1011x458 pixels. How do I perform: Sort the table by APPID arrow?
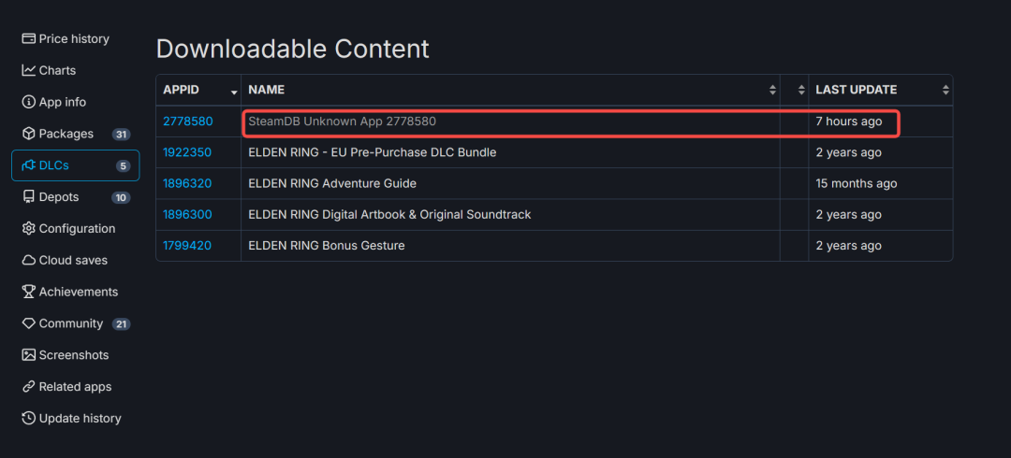[234, 92]
